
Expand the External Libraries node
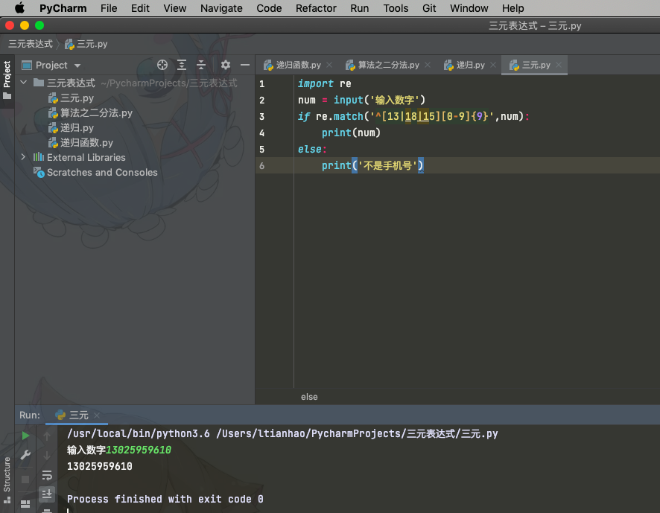click(23, 157)
